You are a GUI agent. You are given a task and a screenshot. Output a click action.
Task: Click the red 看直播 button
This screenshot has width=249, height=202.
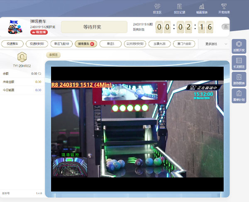(x=39, y=32)
